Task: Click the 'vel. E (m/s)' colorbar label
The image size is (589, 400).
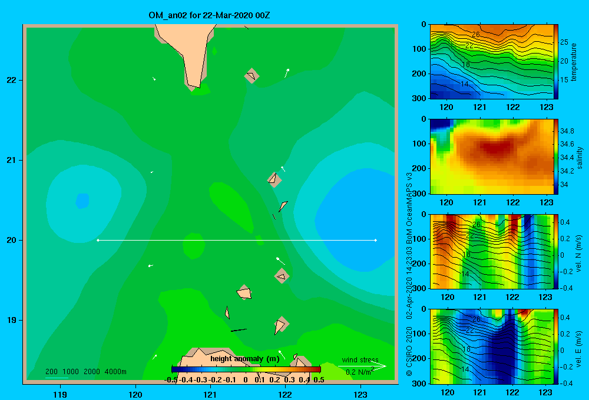Action: click(x=578, y=349)
